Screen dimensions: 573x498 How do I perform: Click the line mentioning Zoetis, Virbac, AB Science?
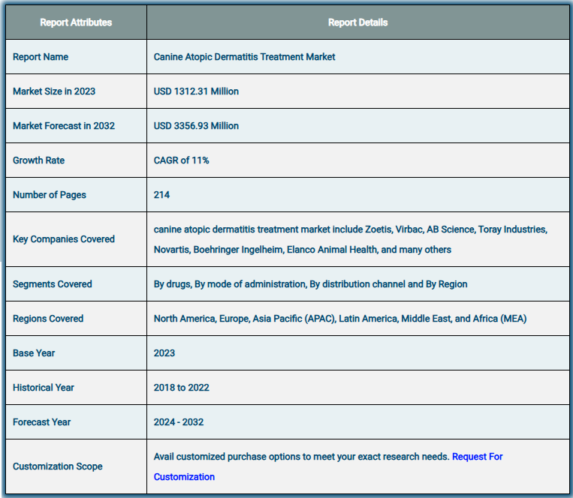pyautogui.click(x=351, y=229)
